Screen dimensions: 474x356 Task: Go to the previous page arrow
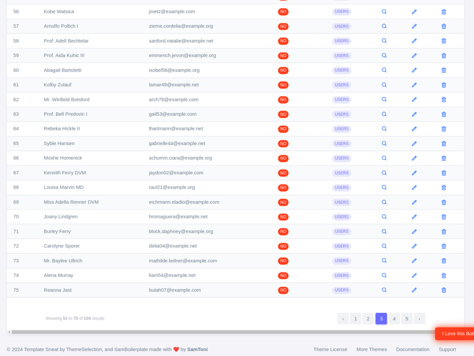pyautogui.click(x=343, y=319)
